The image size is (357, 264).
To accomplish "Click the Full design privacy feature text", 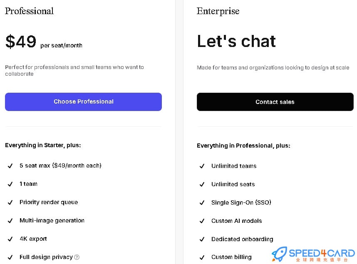I will (x=46, y=257).
